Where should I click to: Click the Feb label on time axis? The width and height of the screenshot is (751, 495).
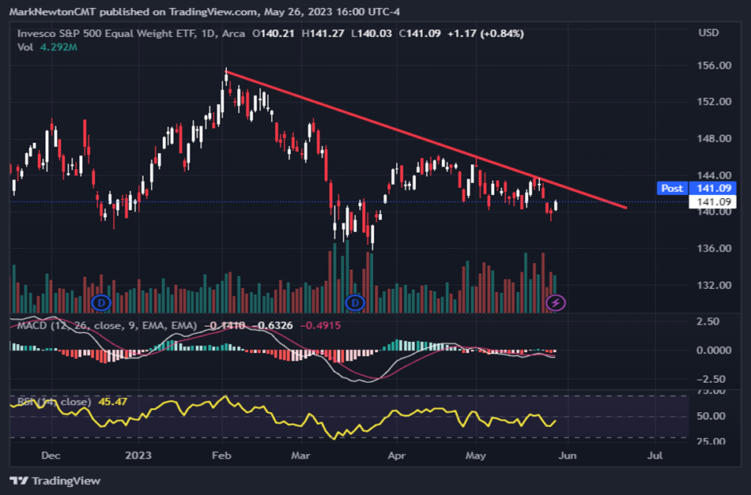221,456
